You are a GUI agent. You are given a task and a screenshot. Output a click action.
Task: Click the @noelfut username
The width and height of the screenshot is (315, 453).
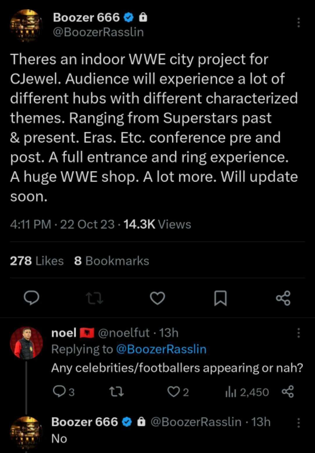124,333
